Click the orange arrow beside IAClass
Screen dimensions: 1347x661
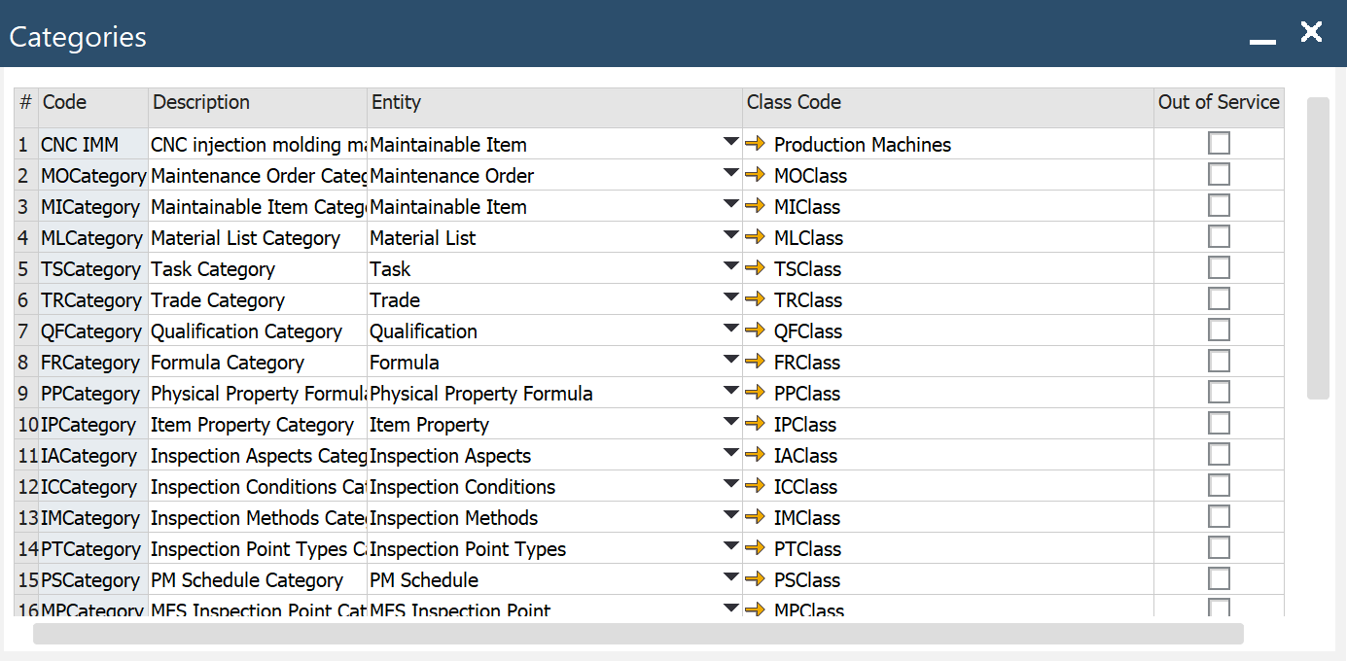click(756, 456)
